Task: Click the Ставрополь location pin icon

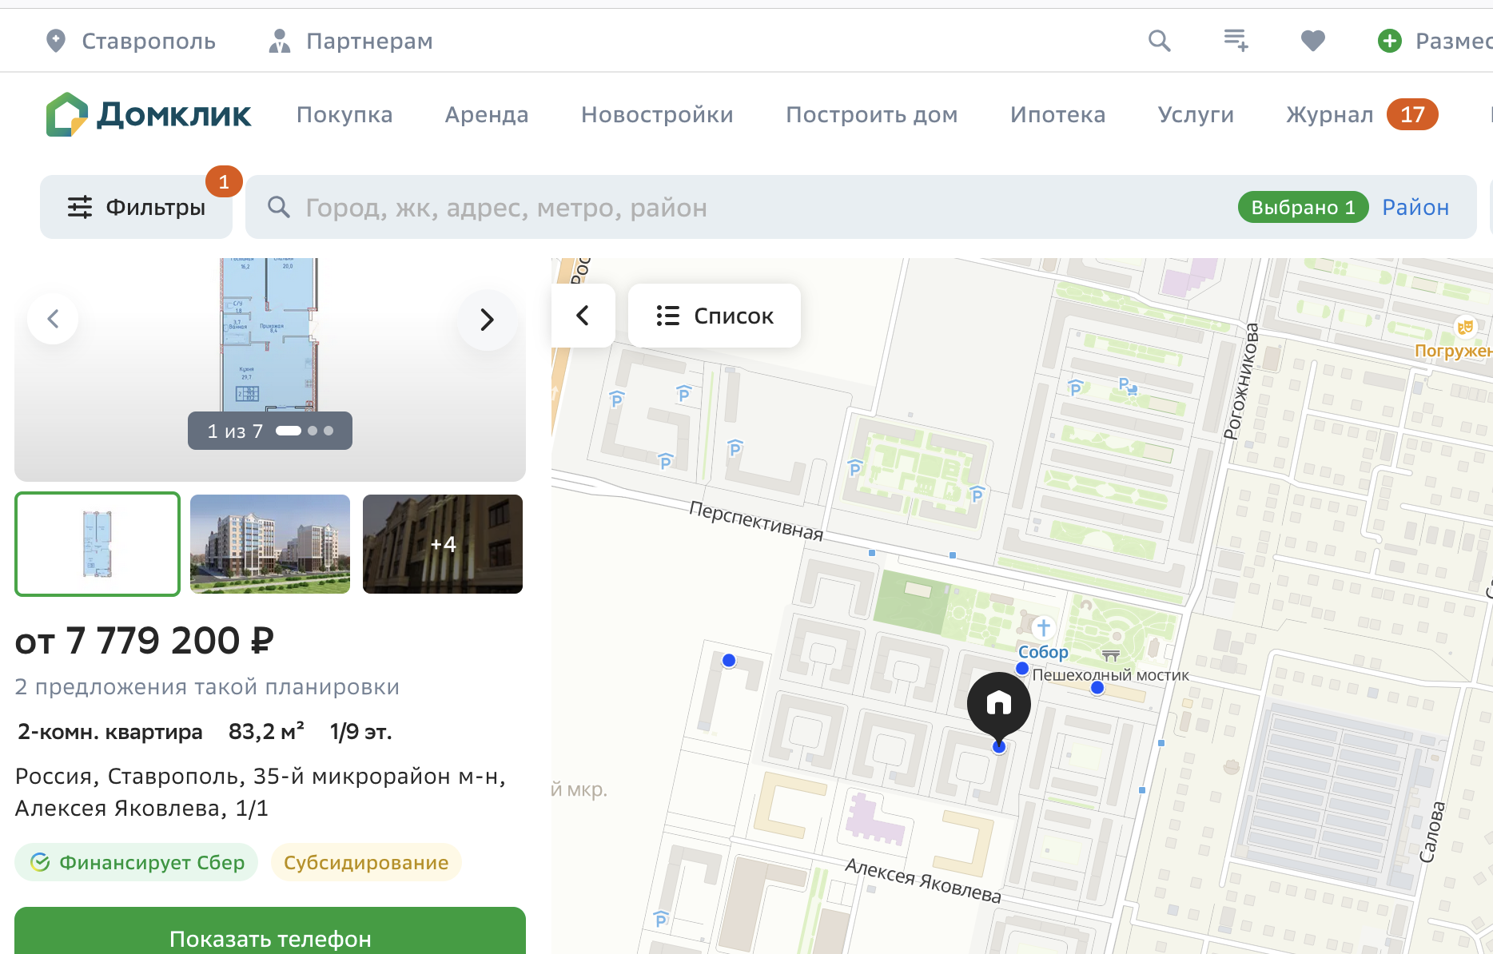Action: point(55,41)
